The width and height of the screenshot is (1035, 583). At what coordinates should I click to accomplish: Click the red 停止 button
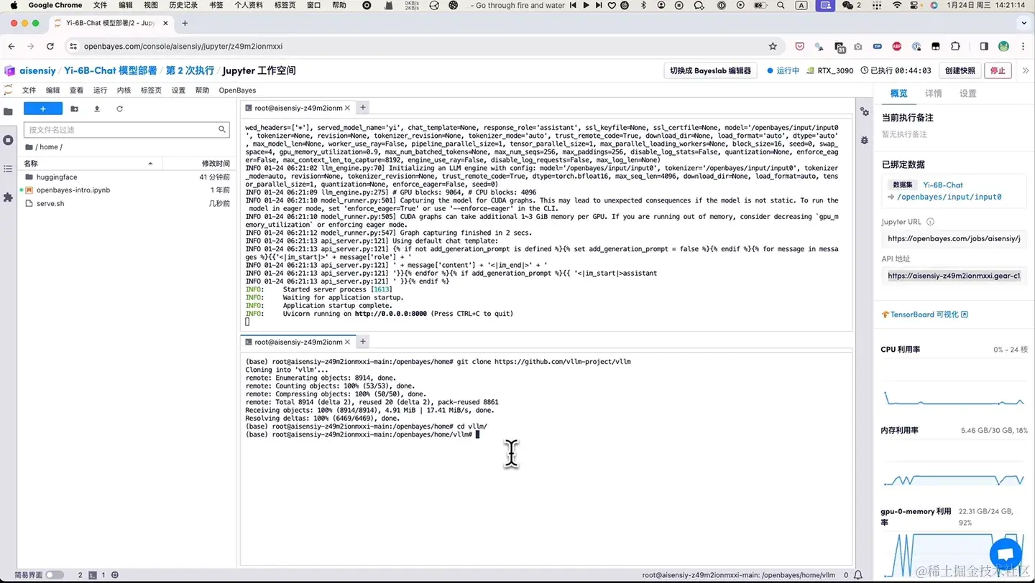[998, 70]
